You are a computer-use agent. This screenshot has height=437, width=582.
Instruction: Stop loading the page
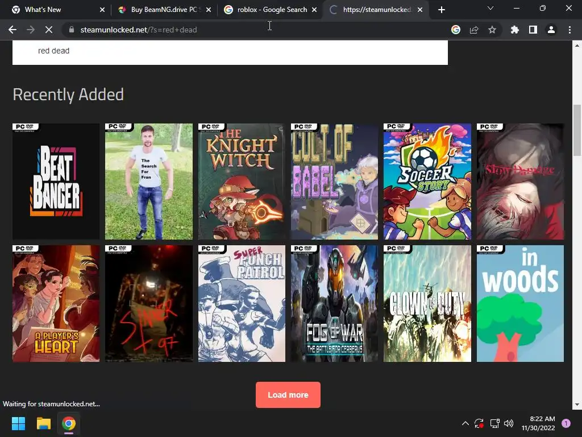click(x=49, y=30)
